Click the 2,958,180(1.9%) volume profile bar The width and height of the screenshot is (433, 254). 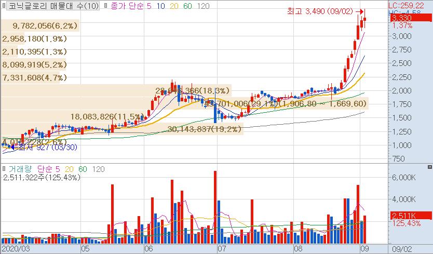(34, 38)
